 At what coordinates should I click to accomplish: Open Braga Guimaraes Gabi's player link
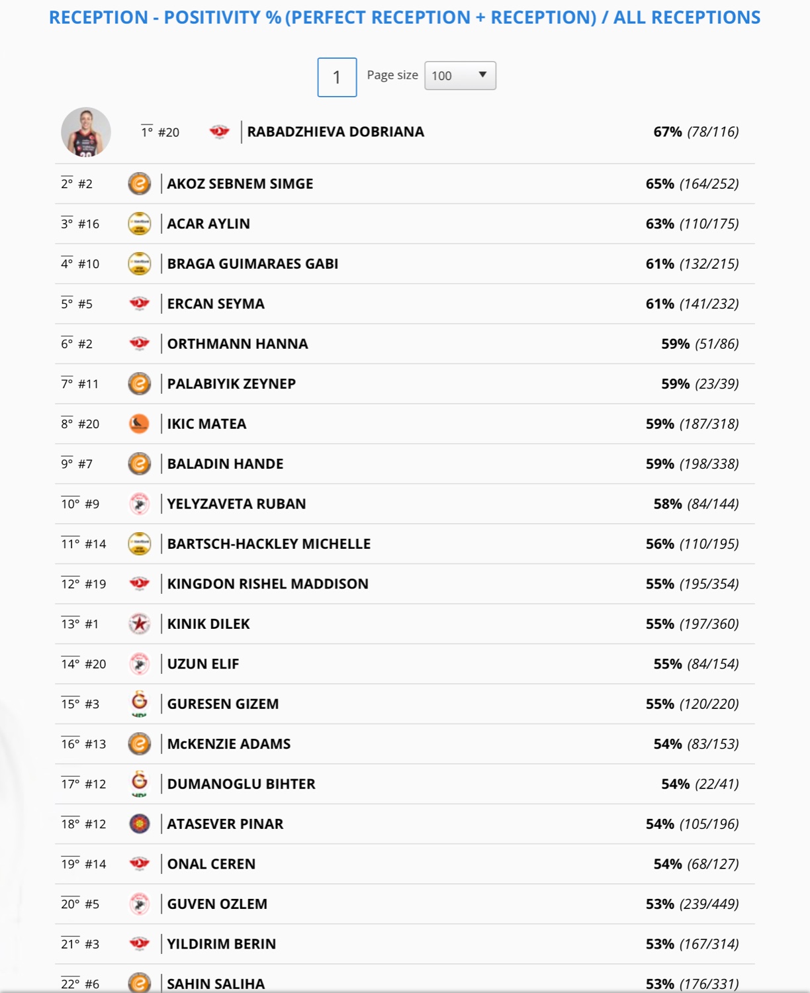(x=252, y=263)
